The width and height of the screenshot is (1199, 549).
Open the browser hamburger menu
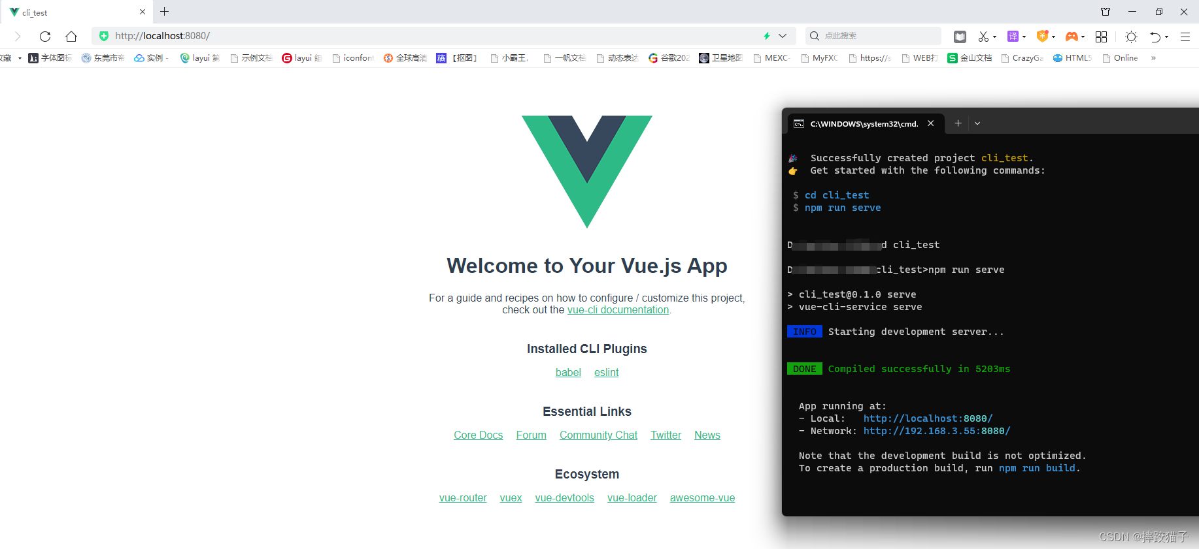1185,37
